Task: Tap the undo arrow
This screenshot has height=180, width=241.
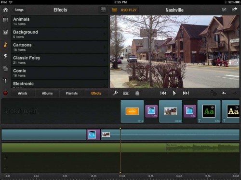Action: tap(224, 93)
